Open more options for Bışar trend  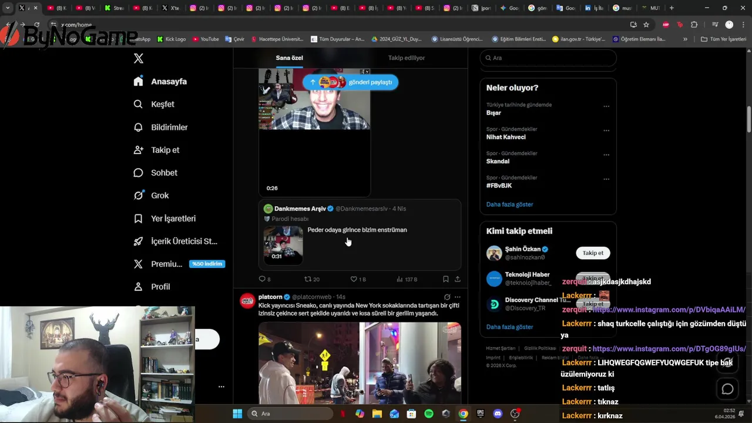click(606, 106)
